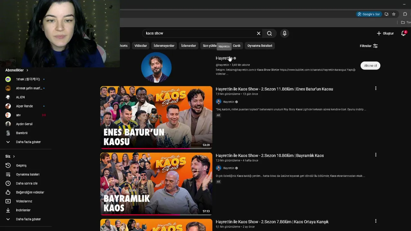Select the İzlenmeyenler filter chip
The width and height of the screenshot is (411, 231).
click(x=164, y=46)
